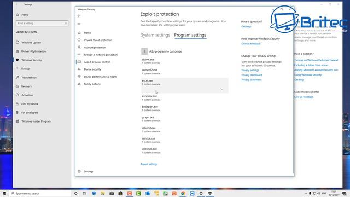350x197 pixels.
Task: Open Chrome from taskbar
Action: 183,193
